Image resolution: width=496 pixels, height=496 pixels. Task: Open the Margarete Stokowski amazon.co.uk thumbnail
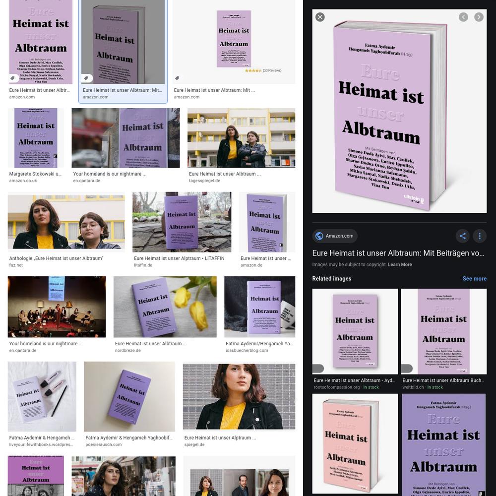coord(36,138)
